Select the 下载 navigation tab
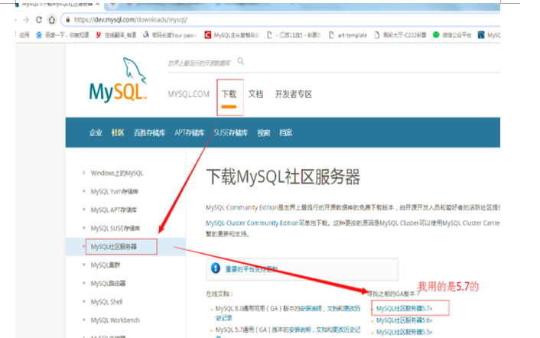The image size is (540, 338). click(229, 94)
